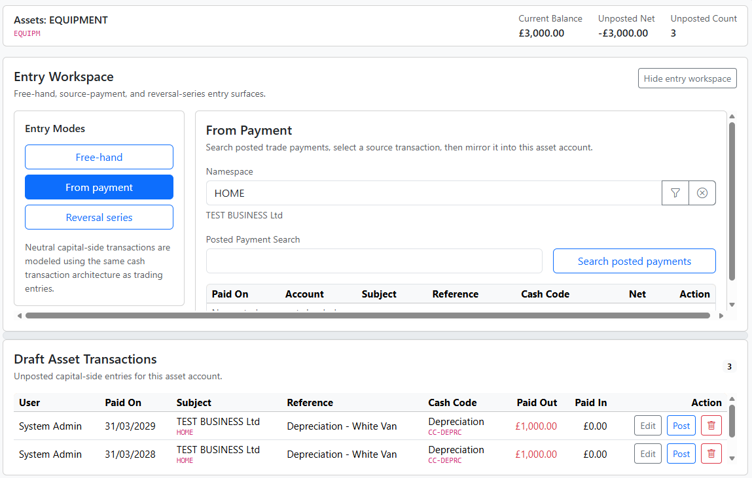The width and height of the screenshot is (752, 478).
Task: Click the workspace scroll down arrow
Action: 732,305
